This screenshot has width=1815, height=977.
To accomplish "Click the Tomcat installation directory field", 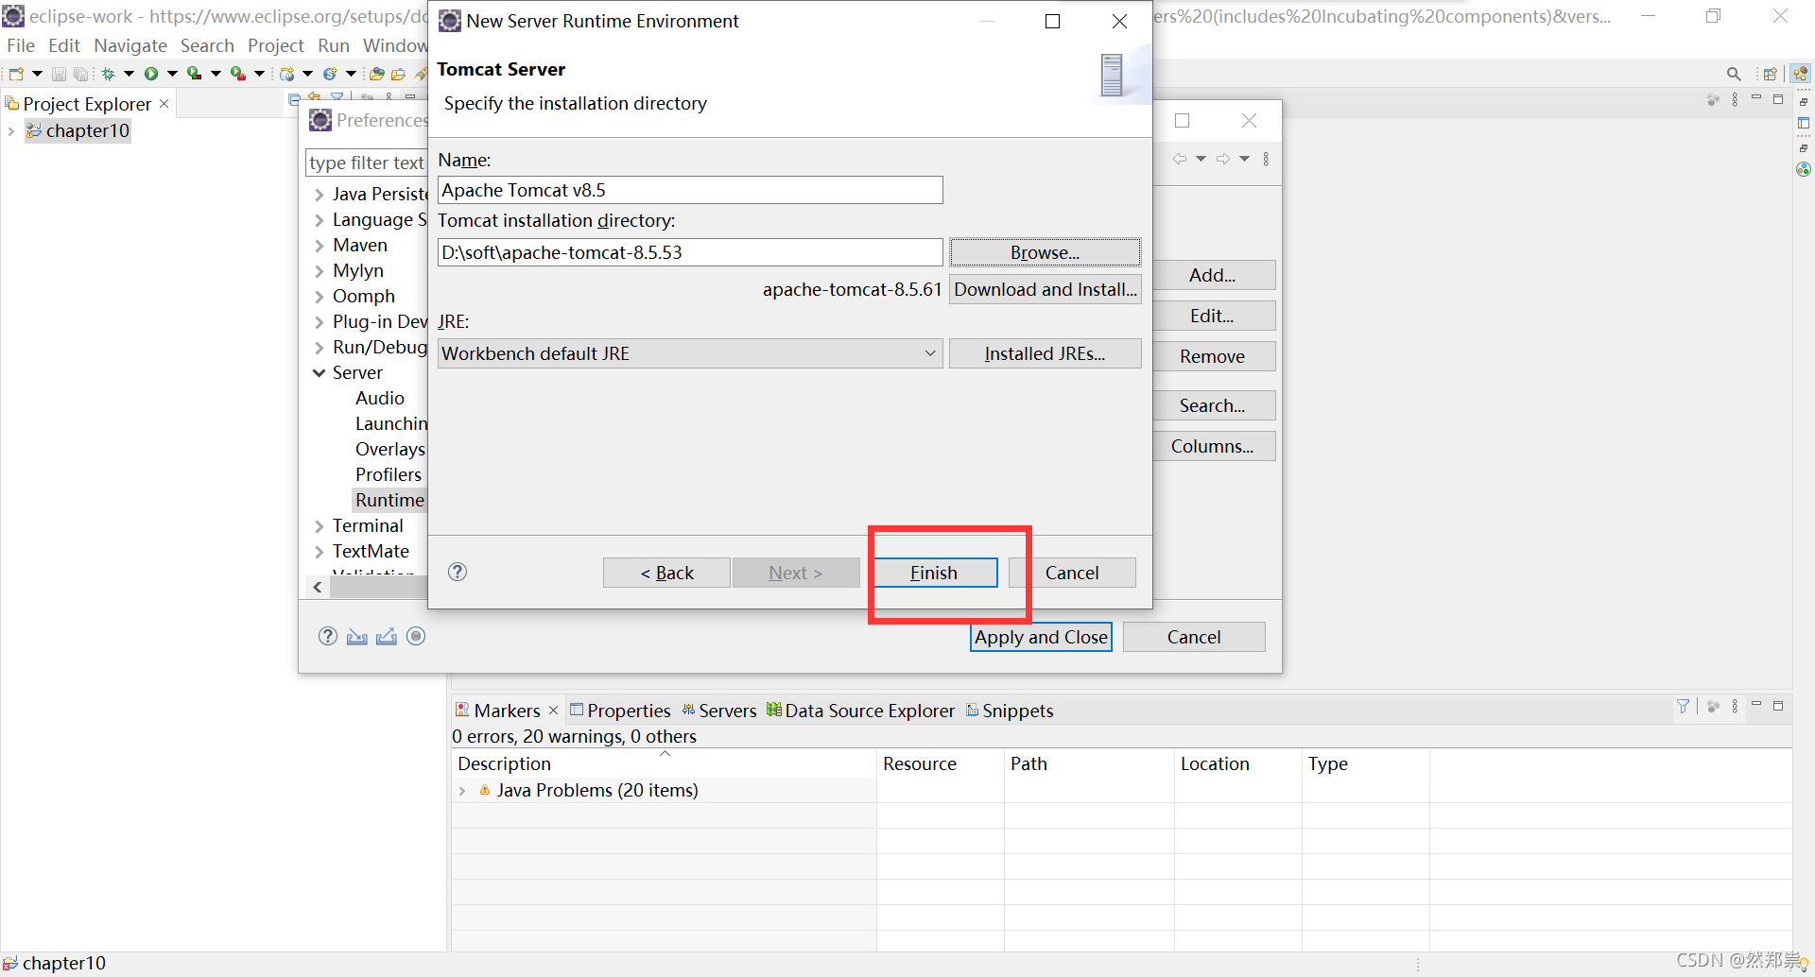I will [x=689, y=252].
